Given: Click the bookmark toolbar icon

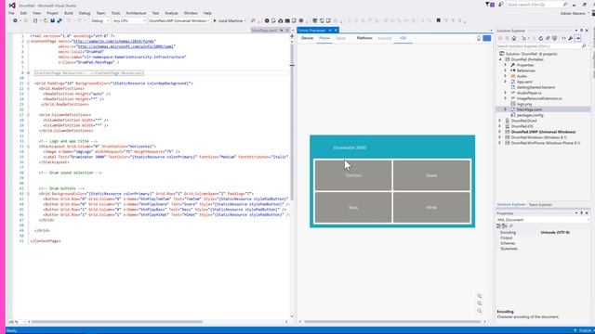Looking at the screenshot, I should [x=438, y=20].
